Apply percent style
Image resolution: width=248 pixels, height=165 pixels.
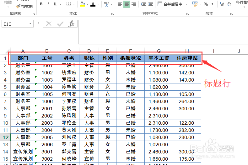(206, 4)
